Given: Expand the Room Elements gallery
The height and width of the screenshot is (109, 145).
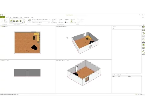Looking at the screenshot, I should 22,23.
